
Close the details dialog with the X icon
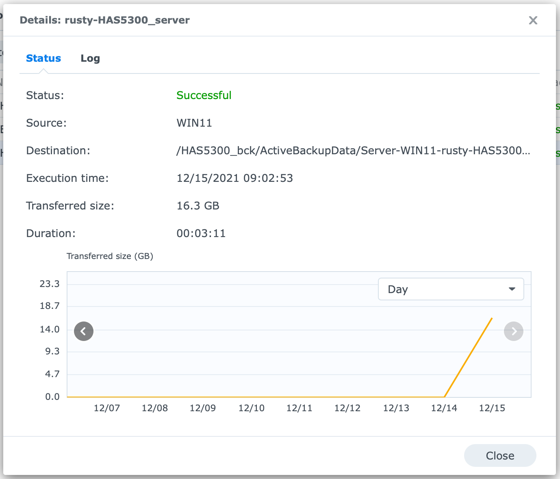[533, 20]
